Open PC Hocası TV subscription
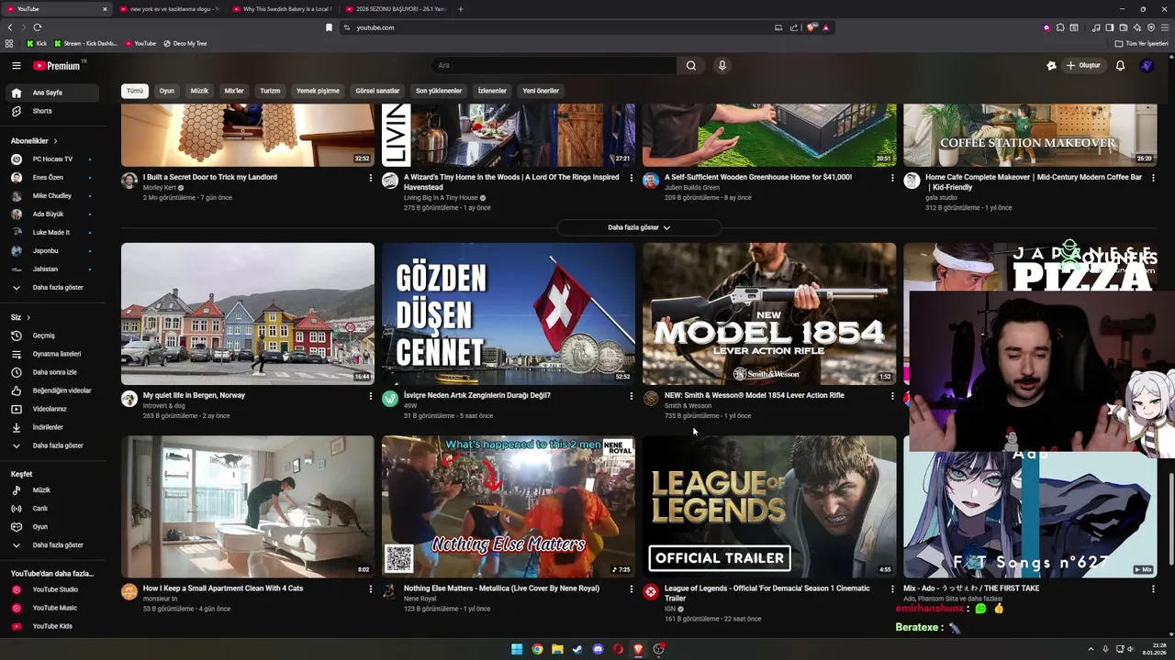This screenshot has width=1175, height=660. coord(50,159)
